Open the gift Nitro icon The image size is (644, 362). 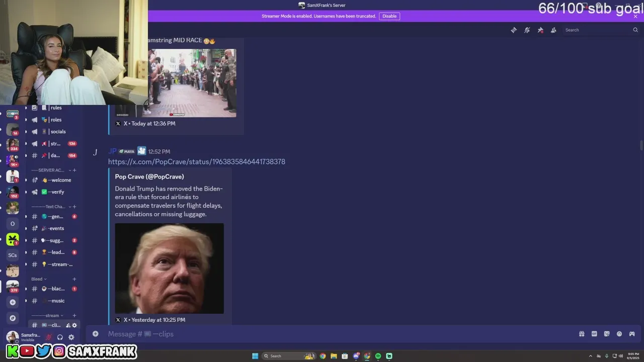point(582,334)
